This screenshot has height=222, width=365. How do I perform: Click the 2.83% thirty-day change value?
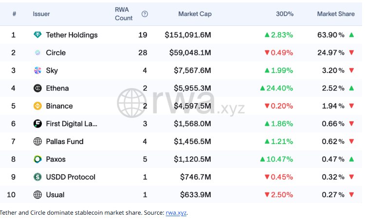(x=282, y=35)
